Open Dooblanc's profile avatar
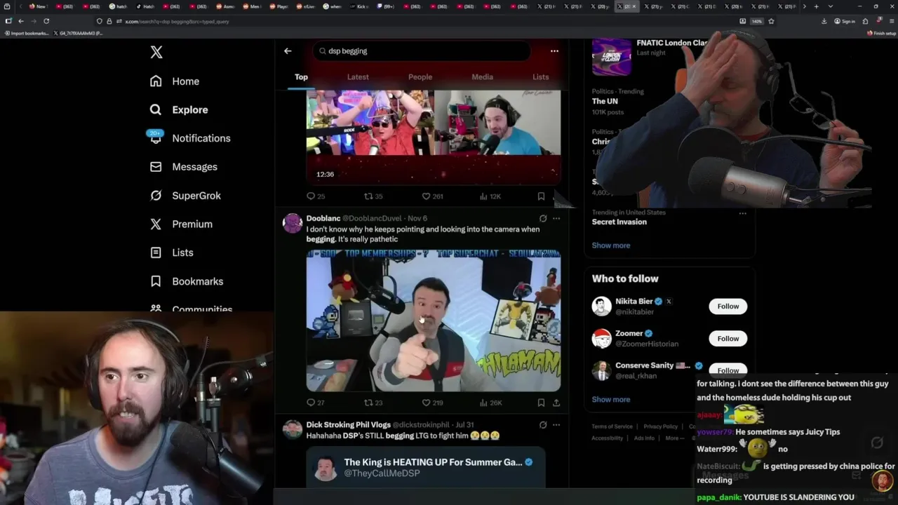Image resolution: width=898 pixels, height=505 pixels. pos(293,223)
